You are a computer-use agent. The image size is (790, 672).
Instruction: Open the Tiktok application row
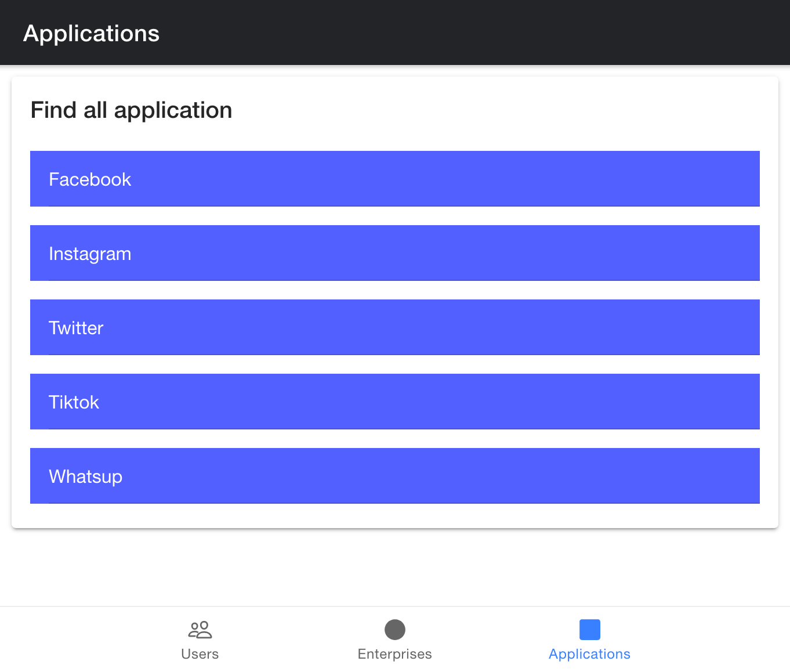(394, 402)
